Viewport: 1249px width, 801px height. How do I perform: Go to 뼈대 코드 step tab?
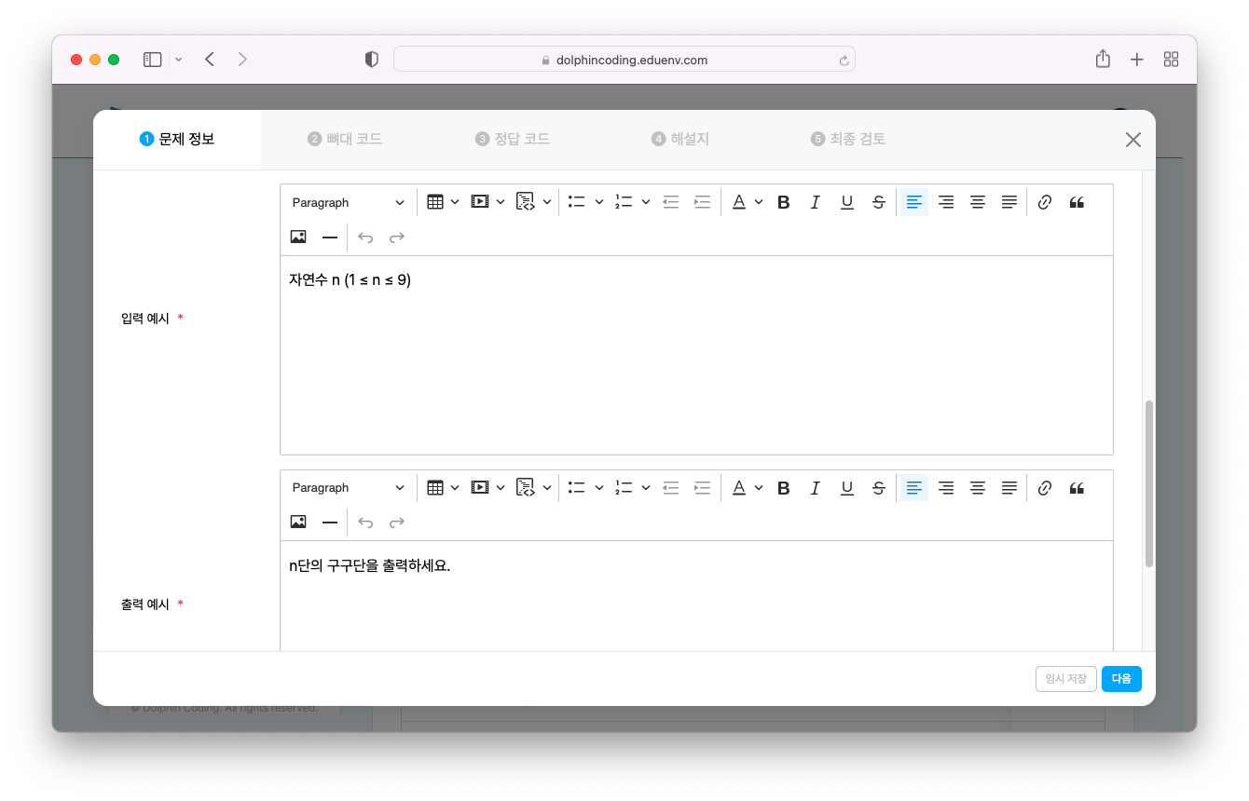(345, 140)
